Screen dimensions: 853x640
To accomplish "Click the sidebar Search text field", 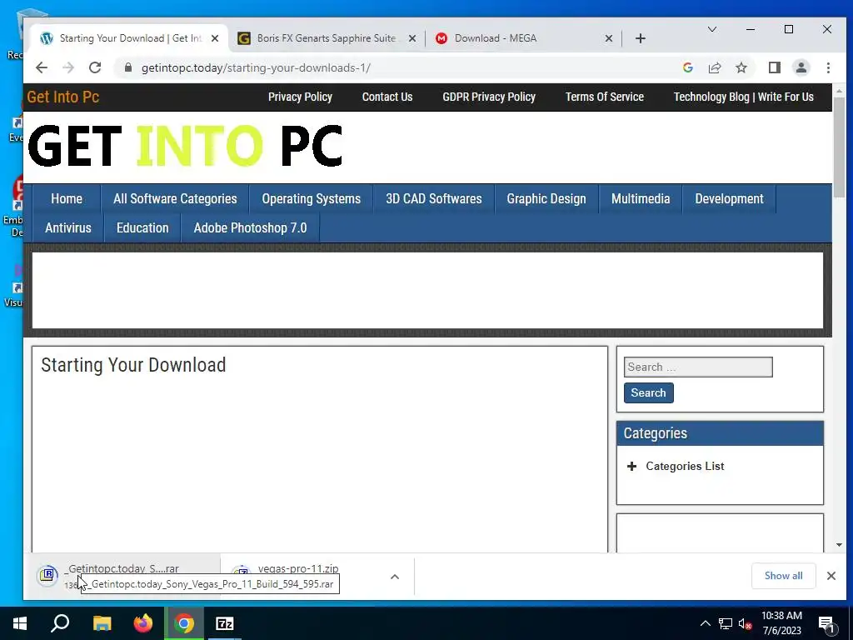I will click(698, 367).
